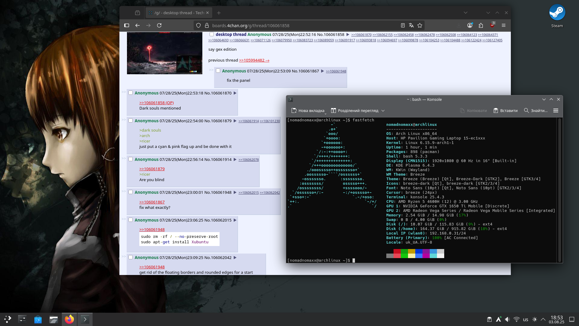Go forward in Firefox

(x=148, y=25)
